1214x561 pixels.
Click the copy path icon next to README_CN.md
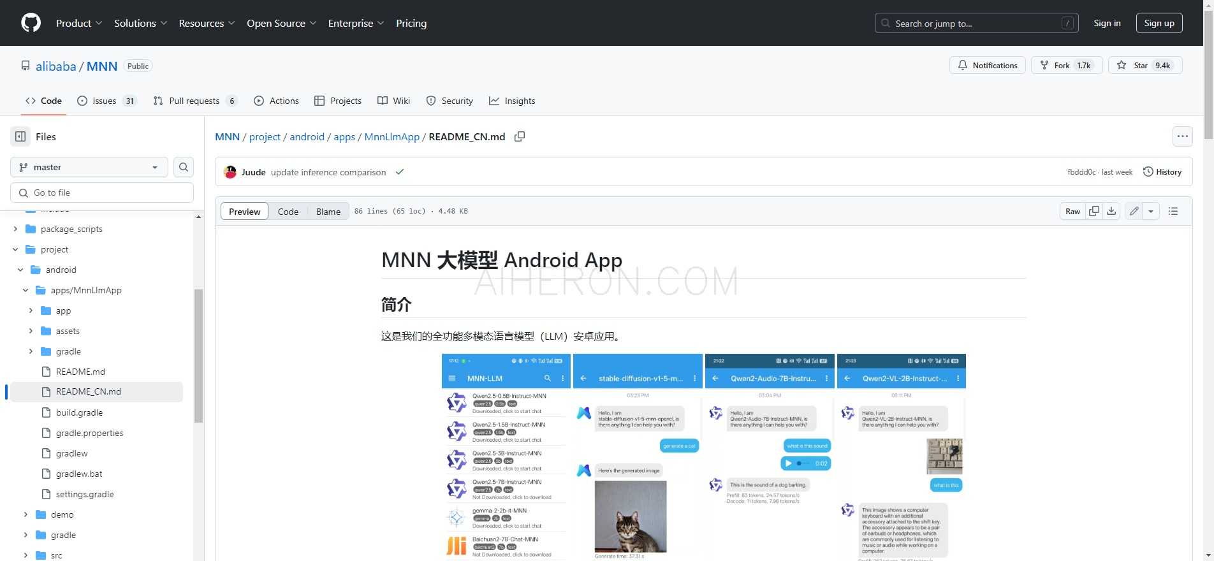pos(520,136)
